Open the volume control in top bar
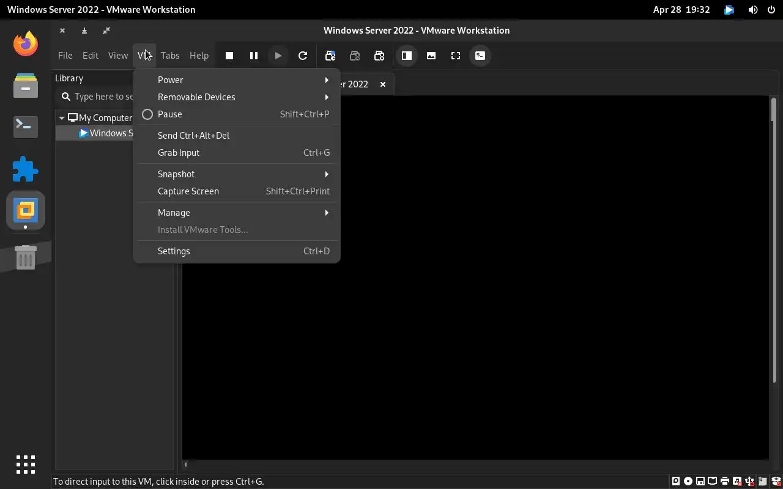Viewport: 783px width, 489px height. click(x=753, y=10)
